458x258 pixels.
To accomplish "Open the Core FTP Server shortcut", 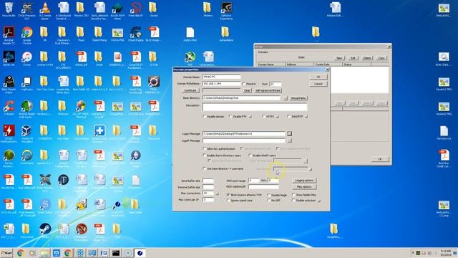I will tap(117, 207).
